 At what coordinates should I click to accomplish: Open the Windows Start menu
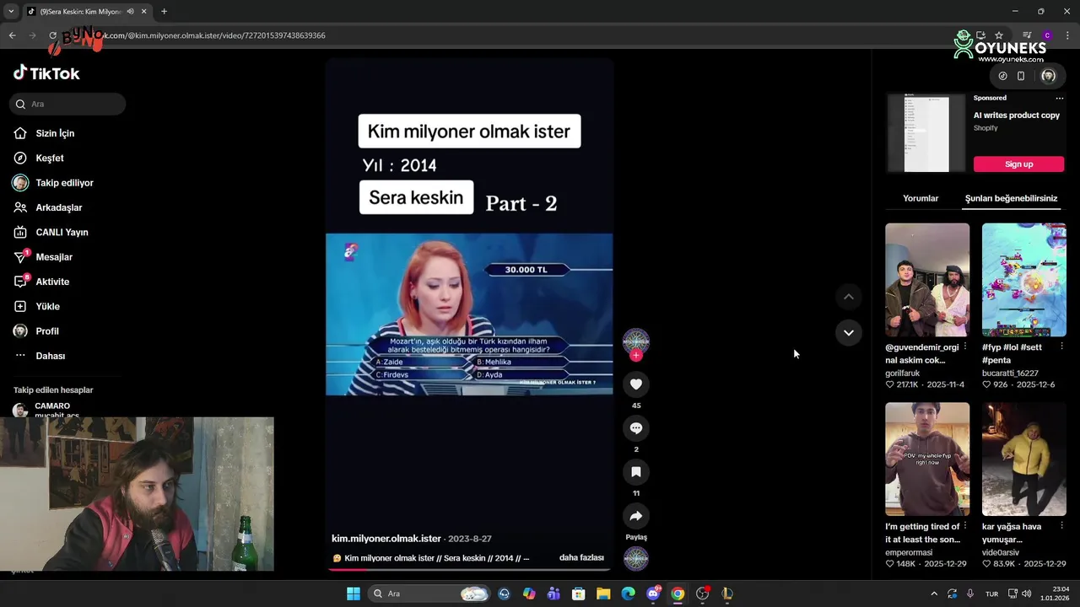coord(354,594)
